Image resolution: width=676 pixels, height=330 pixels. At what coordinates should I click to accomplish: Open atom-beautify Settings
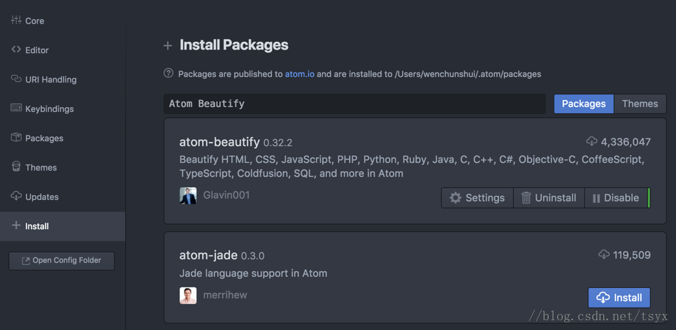coord(477,198)
